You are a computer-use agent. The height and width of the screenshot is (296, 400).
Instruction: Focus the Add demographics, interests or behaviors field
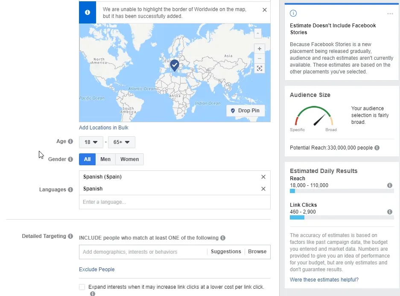[143, 252]
